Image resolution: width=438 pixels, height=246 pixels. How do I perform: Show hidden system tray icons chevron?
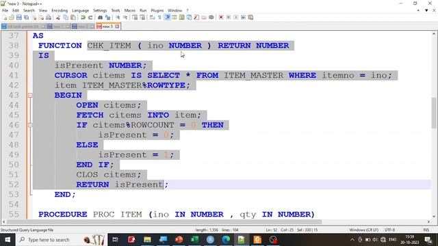pos(352,240)
